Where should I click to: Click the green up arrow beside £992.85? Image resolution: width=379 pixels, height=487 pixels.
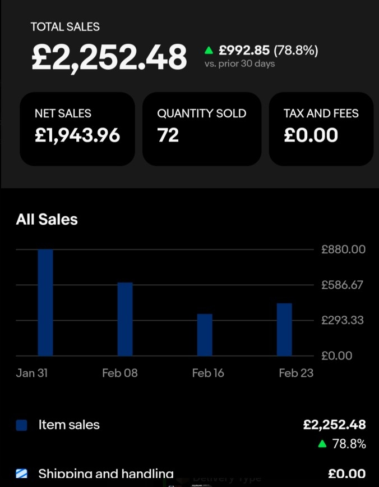[x=209, y=51]
